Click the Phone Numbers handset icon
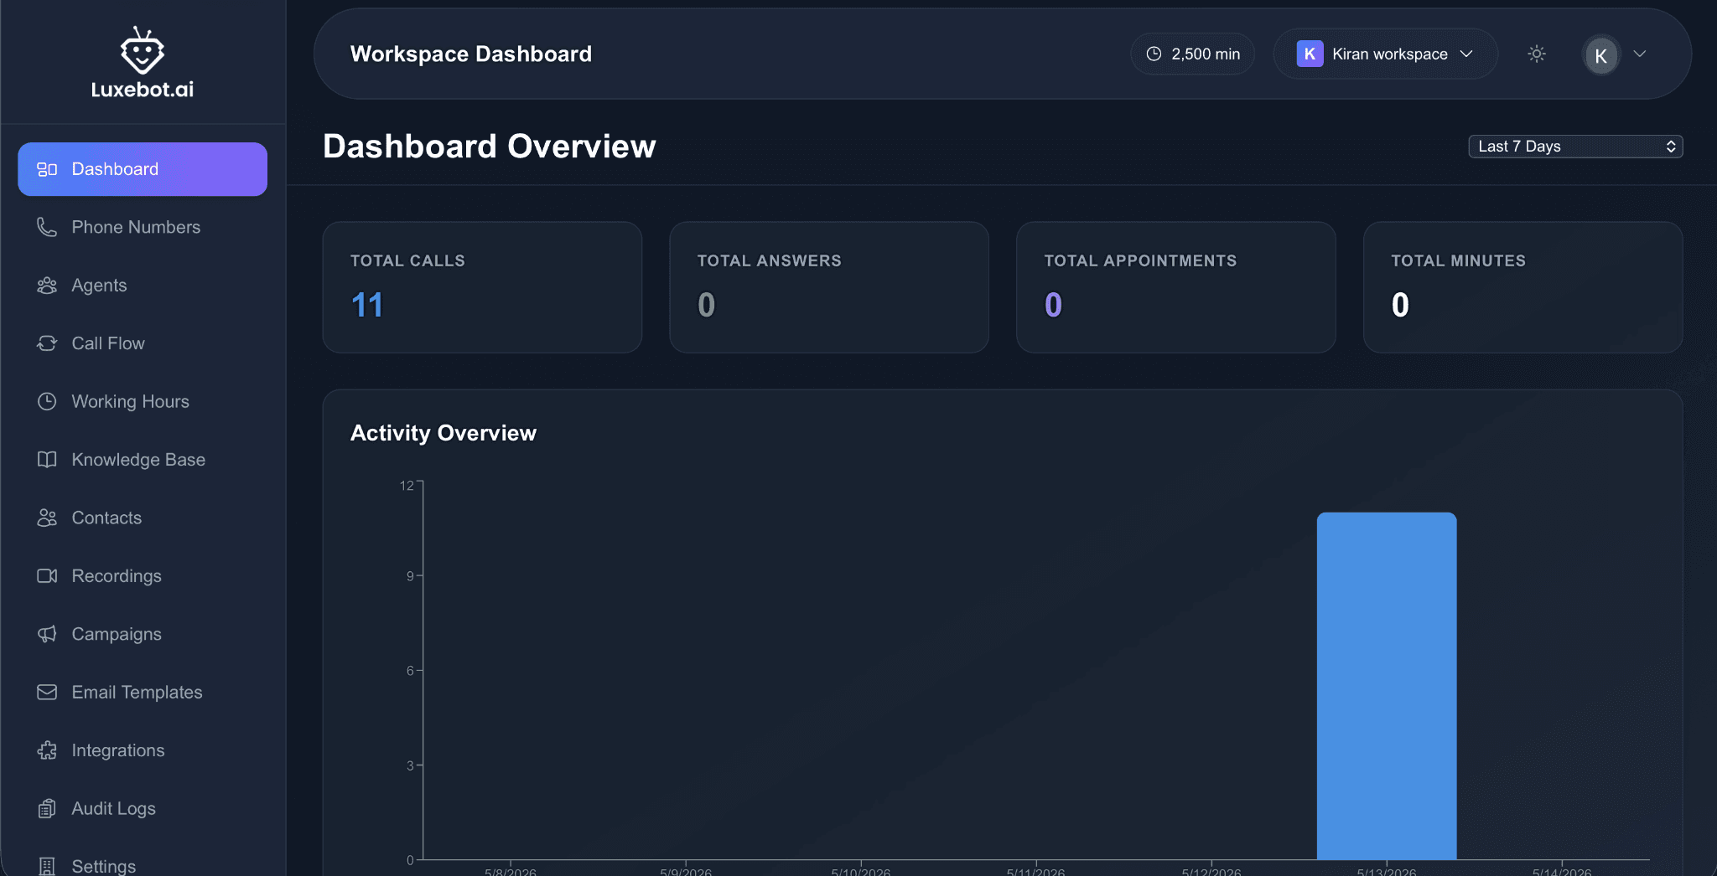This screenshot has height=876, width=1717. click(x=47, y=227)
